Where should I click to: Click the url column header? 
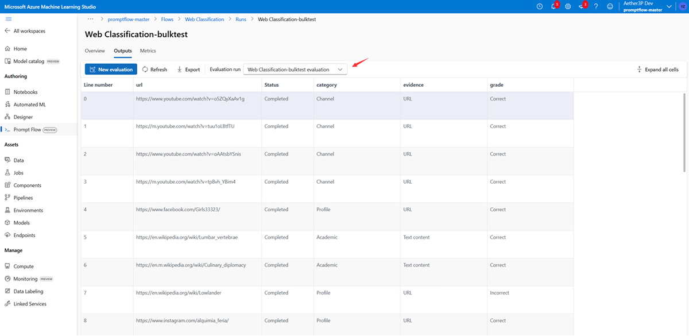pyautogui.click(x=197, y=85)
